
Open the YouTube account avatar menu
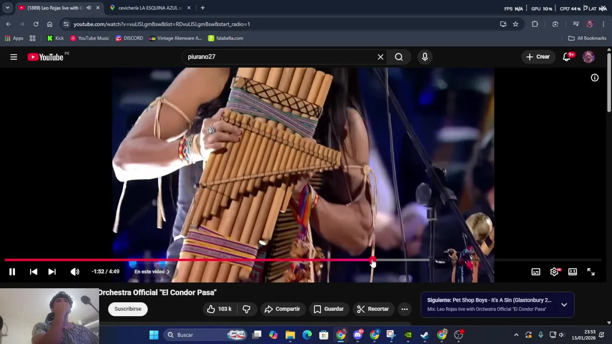[x=589, y=57]
